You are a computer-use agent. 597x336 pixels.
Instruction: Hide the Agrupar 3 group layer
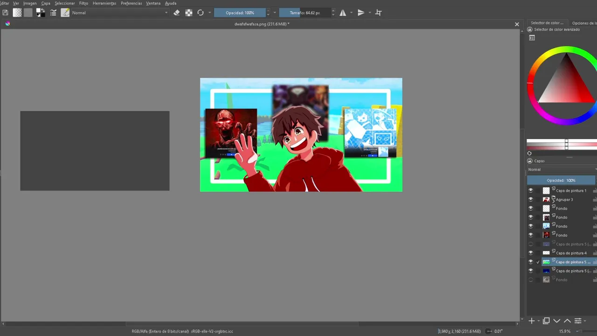coord(530,199)
